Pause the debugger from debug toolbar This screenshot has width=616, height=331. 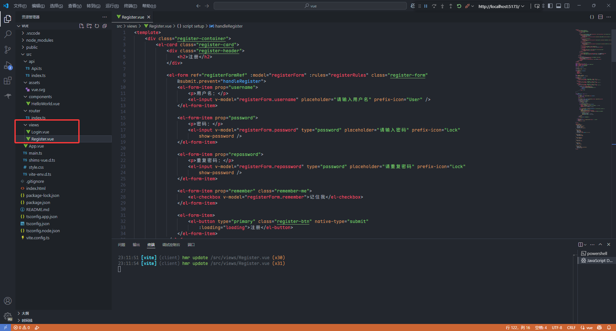pos(426,6)
